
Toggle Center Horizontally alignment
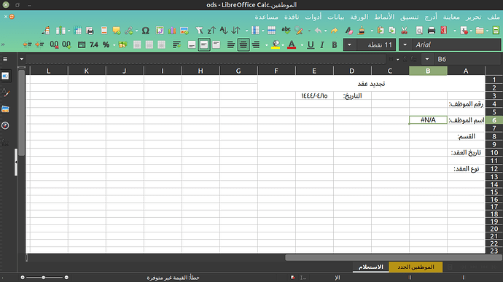[x=243, y=44]
